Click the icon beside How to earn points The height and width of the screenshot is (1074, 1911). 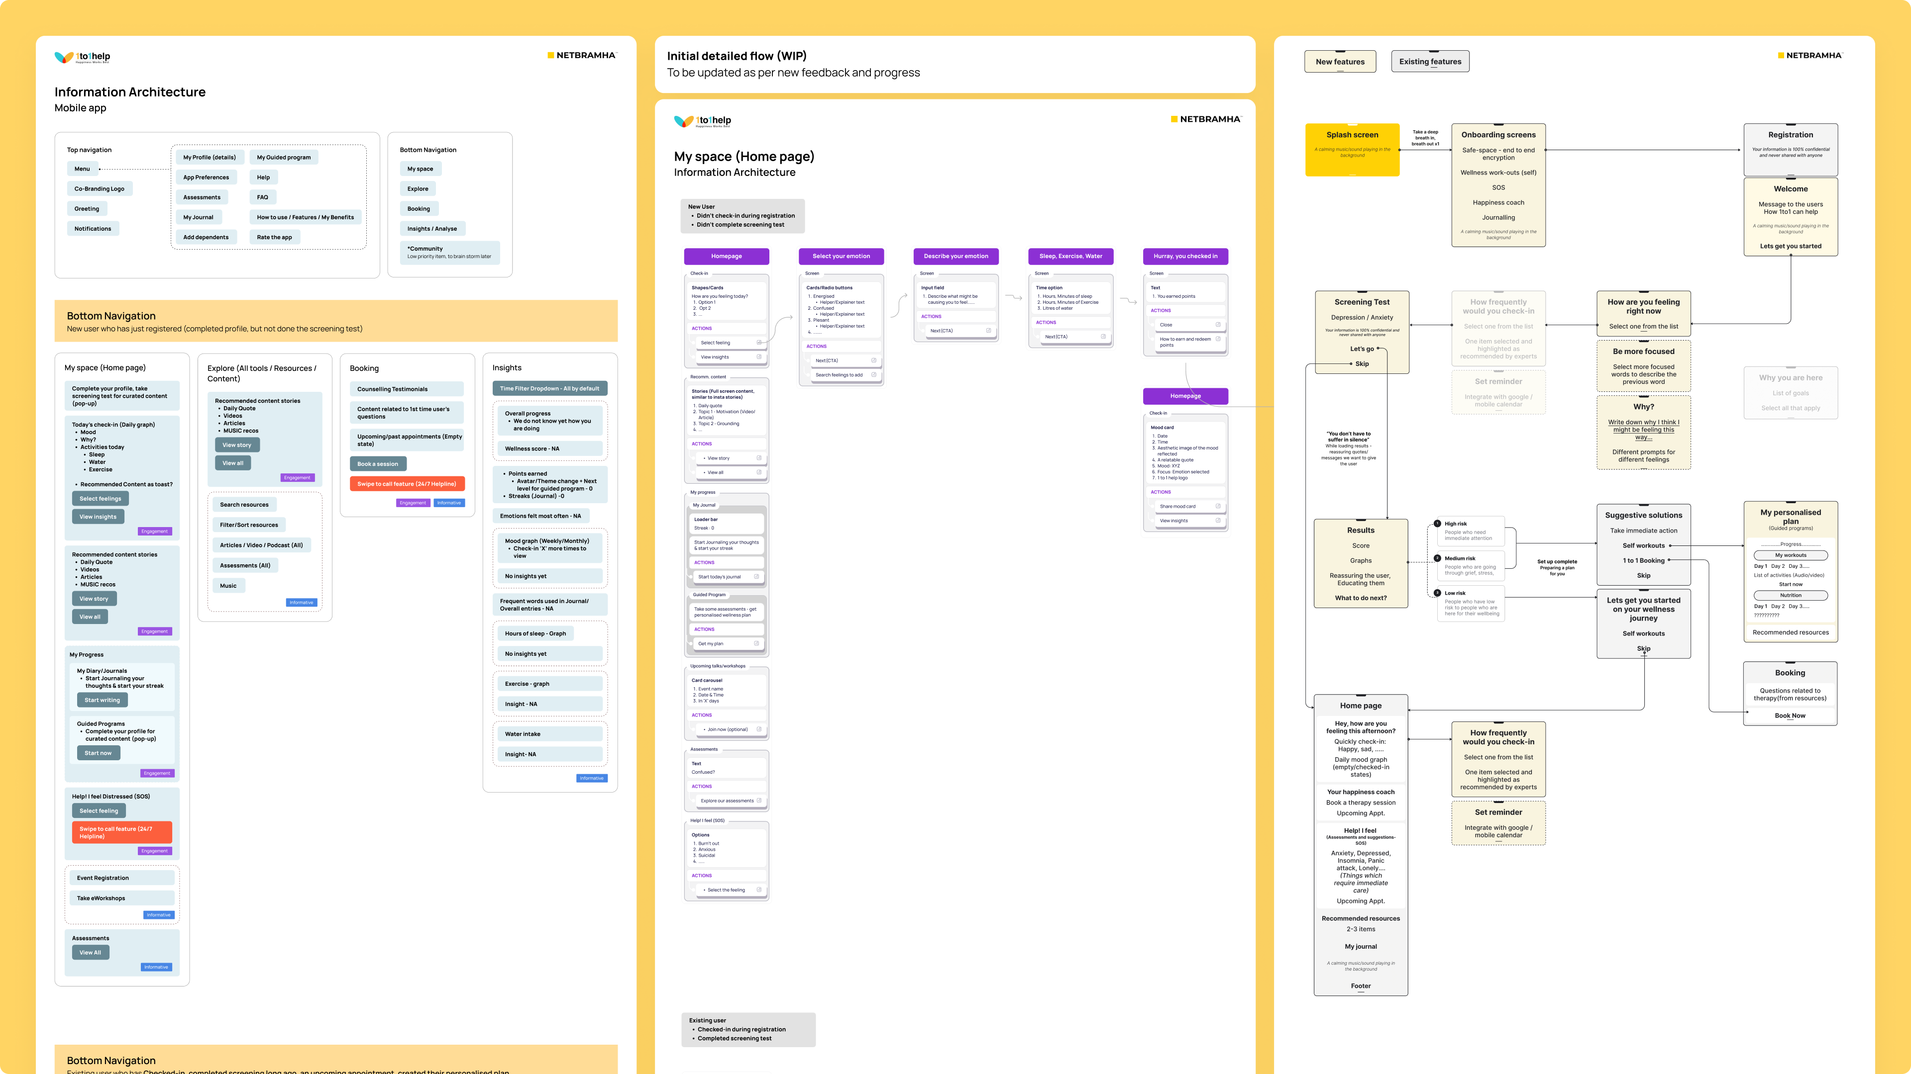1217,340
